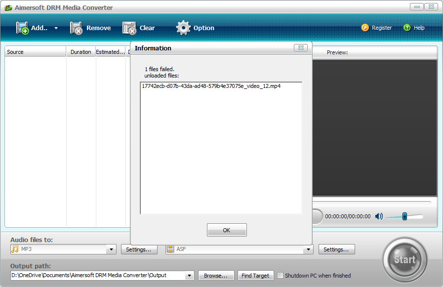Click the film strip ASF icon

(170, 249)
